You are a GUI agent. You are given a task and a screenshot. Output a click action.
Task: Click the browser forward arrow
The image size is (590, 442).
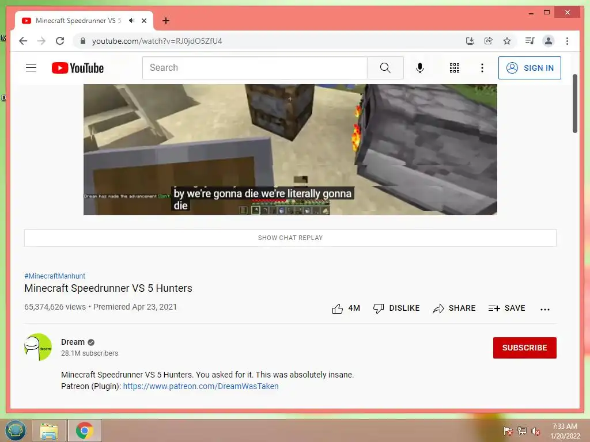(41, 41)
